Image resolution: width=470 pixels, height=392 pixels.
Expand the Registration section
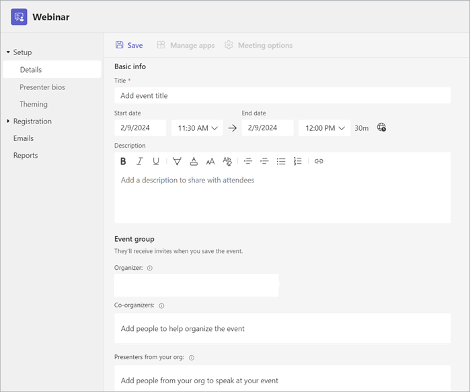(8, 121)
